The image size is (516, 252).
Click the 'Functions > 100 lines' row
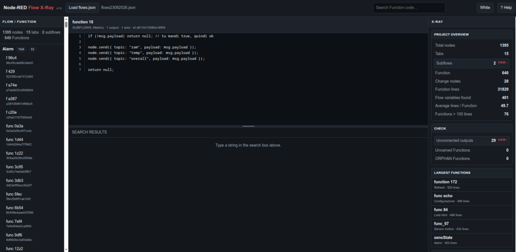coord(471,114)
